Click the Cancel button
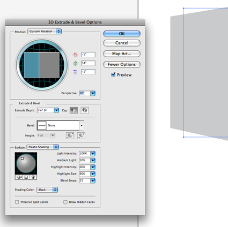 point(122,43)
